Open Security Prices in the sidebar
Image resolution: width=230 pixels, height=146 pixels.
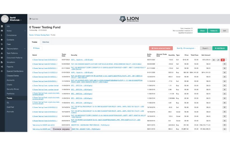(13, 89)
